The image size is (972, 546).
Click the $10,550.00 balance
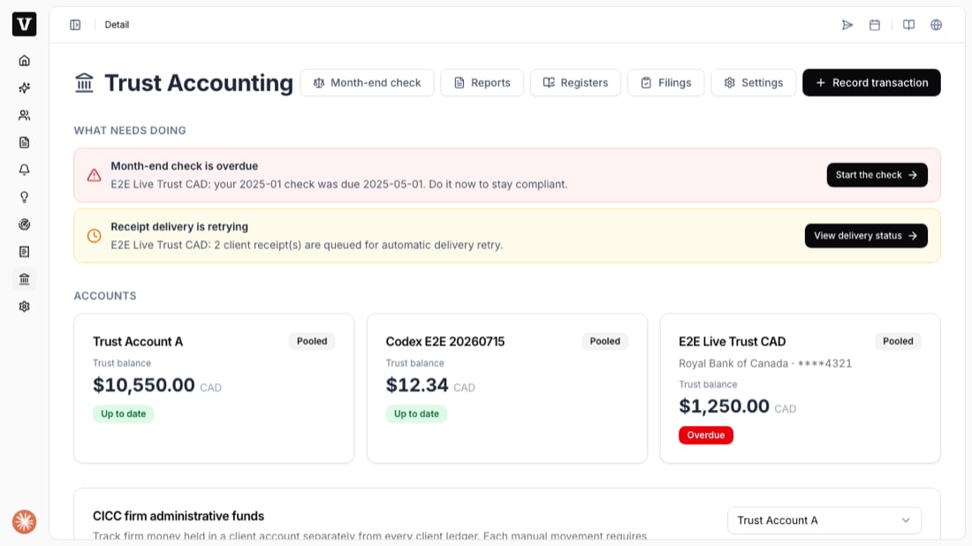(144, 385)
